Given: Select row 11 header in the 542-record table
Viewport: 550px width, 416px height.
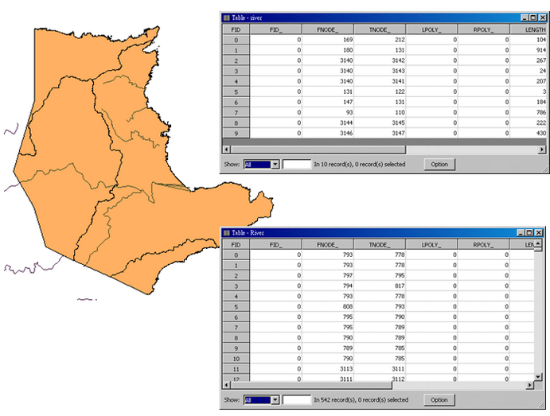Looking at the screenshot, I should [235, 369].
